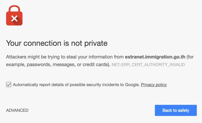Image resolution: width=202 pixels, height=123 pixels.
Task: Click the red padlock warning icon
Action: pos(14,15)
